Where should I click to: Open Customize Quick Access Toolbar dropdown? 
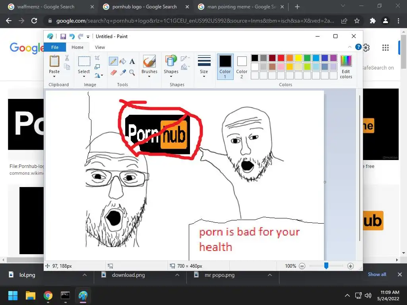pos(88,37)
